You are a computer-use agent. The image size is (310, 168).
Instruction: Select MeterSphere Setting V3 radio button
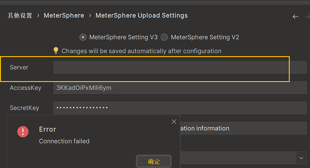click(83, 37)
